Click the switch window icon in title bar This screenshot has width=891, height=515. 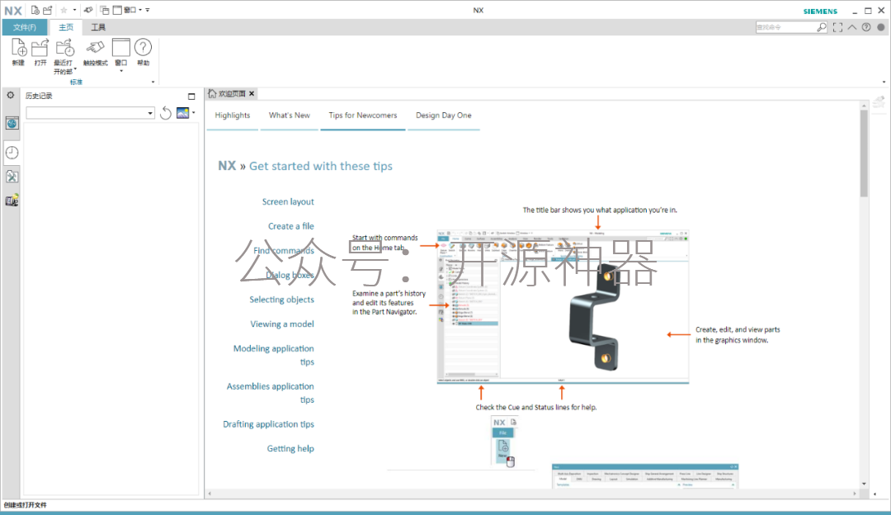coord(105,10)
